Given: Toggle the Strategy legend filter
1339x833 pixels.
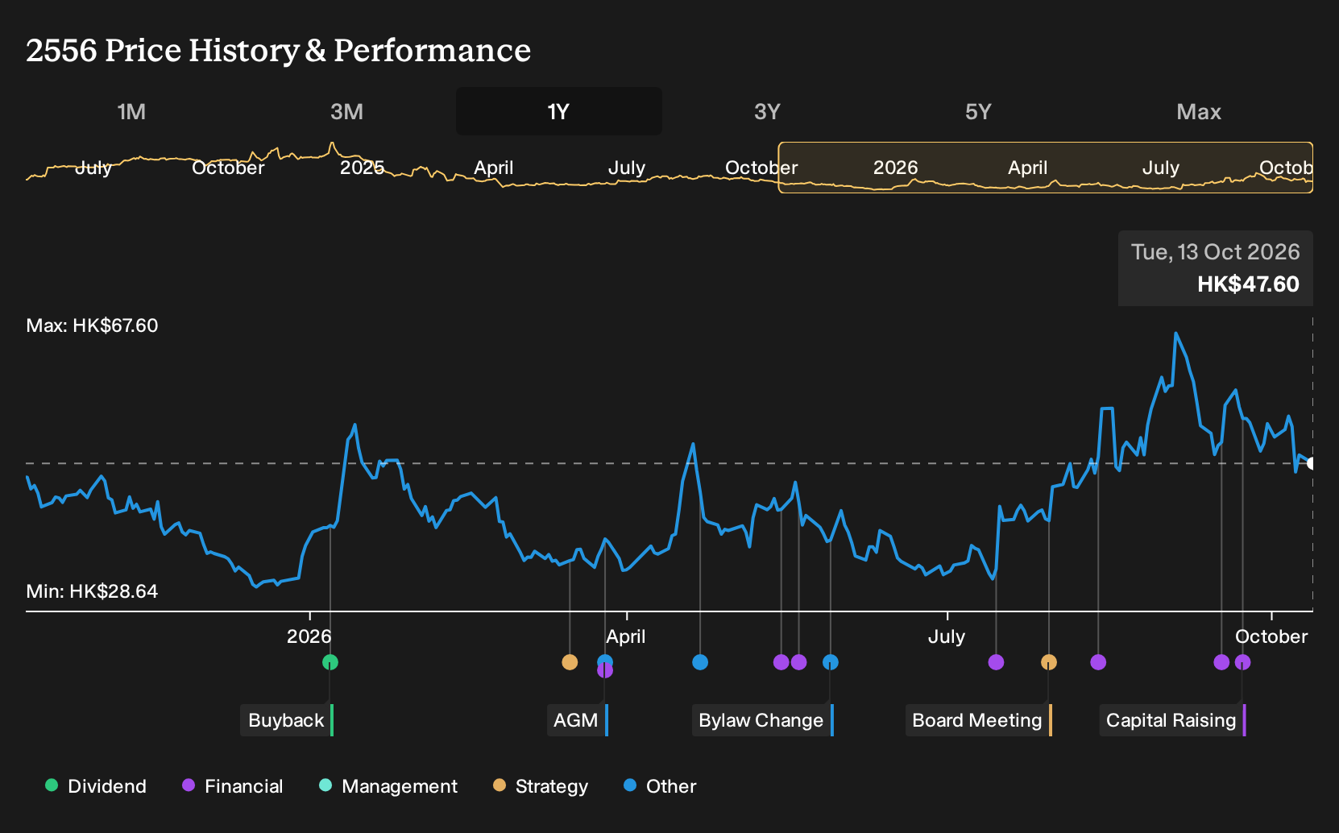Looking at the screenshot, I should click(x=541, y=786).
